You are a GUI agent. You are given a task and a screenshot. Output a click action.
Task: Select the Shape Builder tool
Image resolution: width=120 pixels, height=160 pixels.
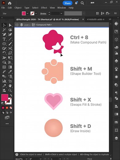4,62
